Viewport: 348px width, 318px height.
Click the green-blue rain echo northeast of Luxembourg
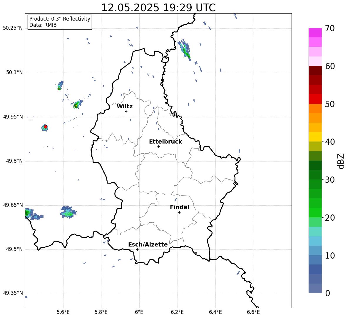tap(185, 49)
